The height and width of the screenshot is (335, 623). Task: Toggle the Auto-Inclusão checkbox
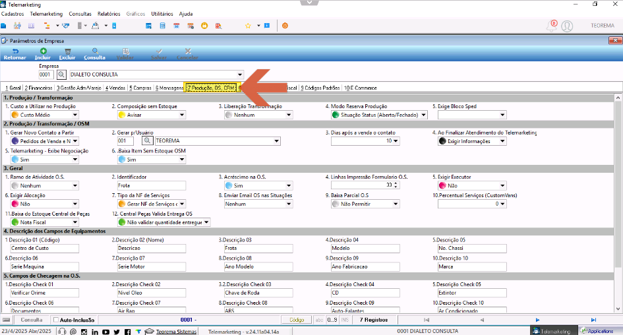coord(56,320)
